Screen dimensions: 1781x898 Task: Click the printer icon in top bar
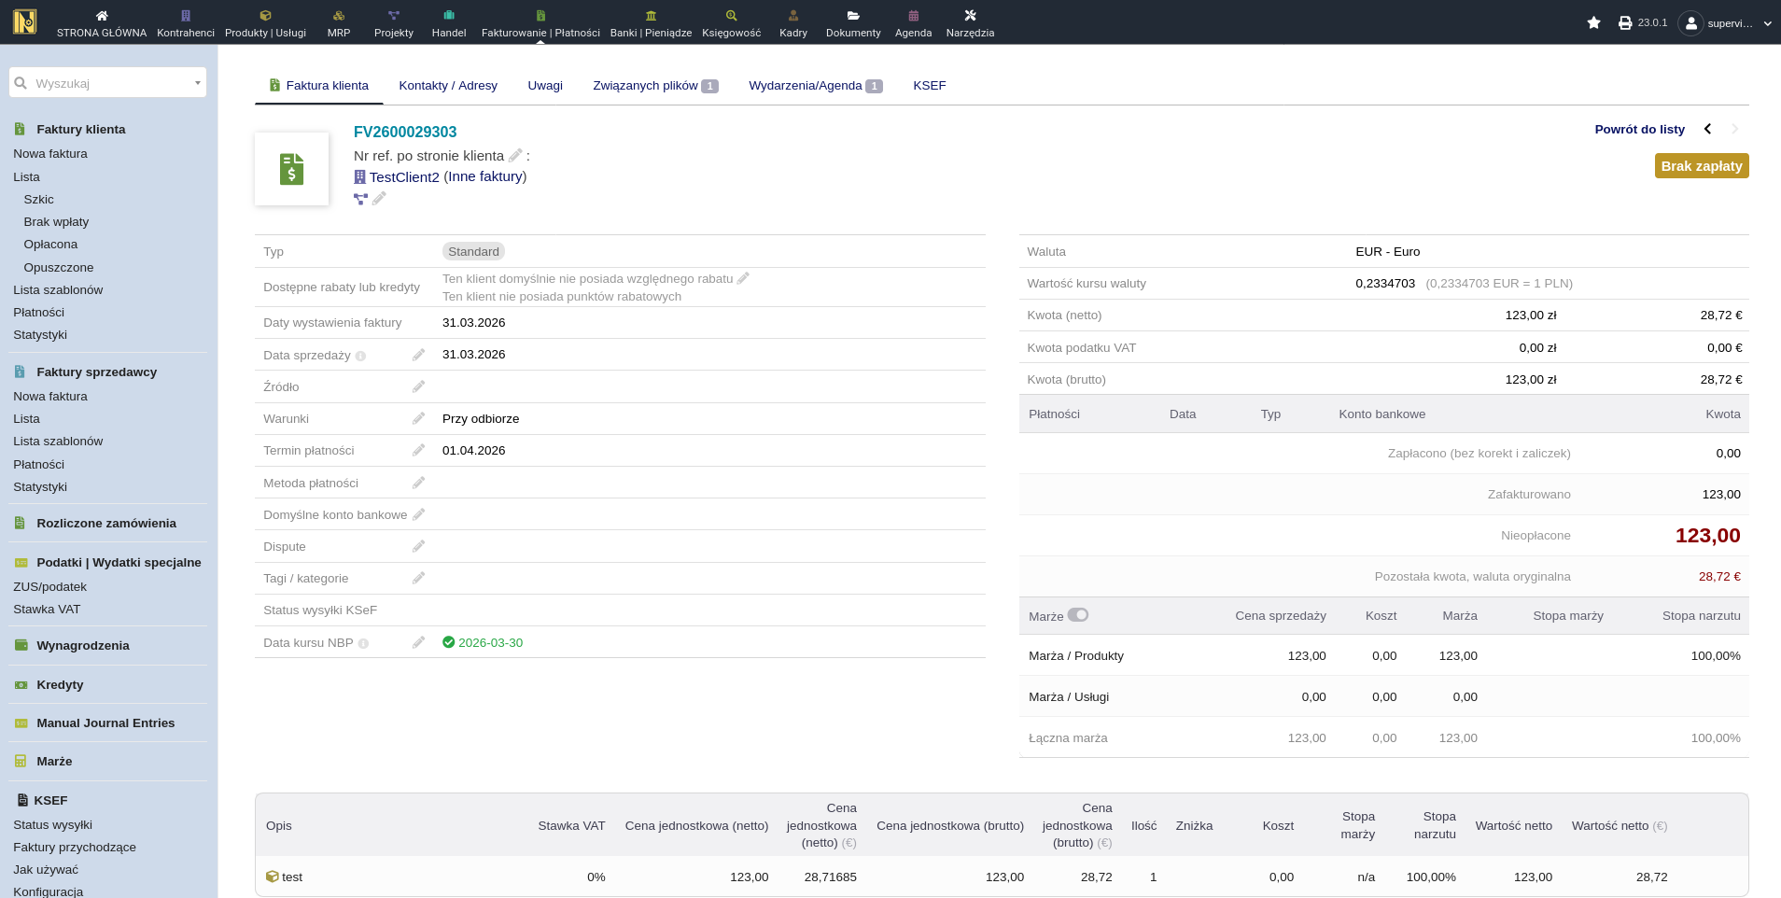click(x=1625, y=22)
